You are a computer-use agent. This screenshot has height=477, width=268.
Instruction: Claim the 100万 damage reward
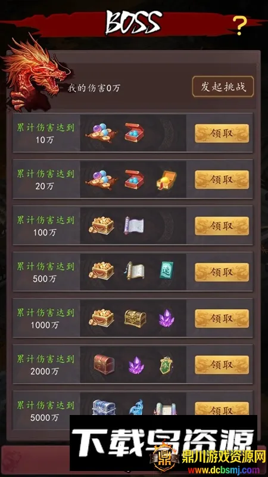[222, 226]
